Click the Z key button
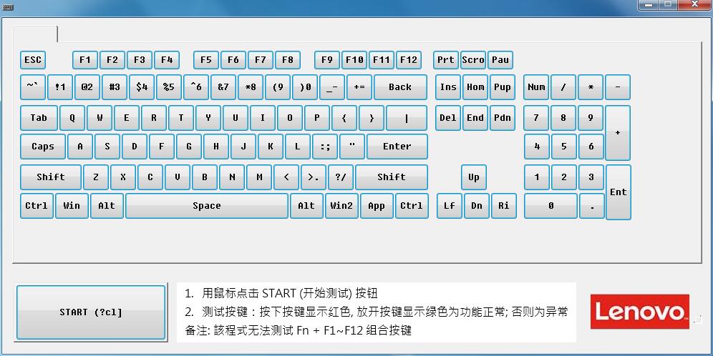The width and height of the screenshot is (713, 356). (x=96, y=177)
